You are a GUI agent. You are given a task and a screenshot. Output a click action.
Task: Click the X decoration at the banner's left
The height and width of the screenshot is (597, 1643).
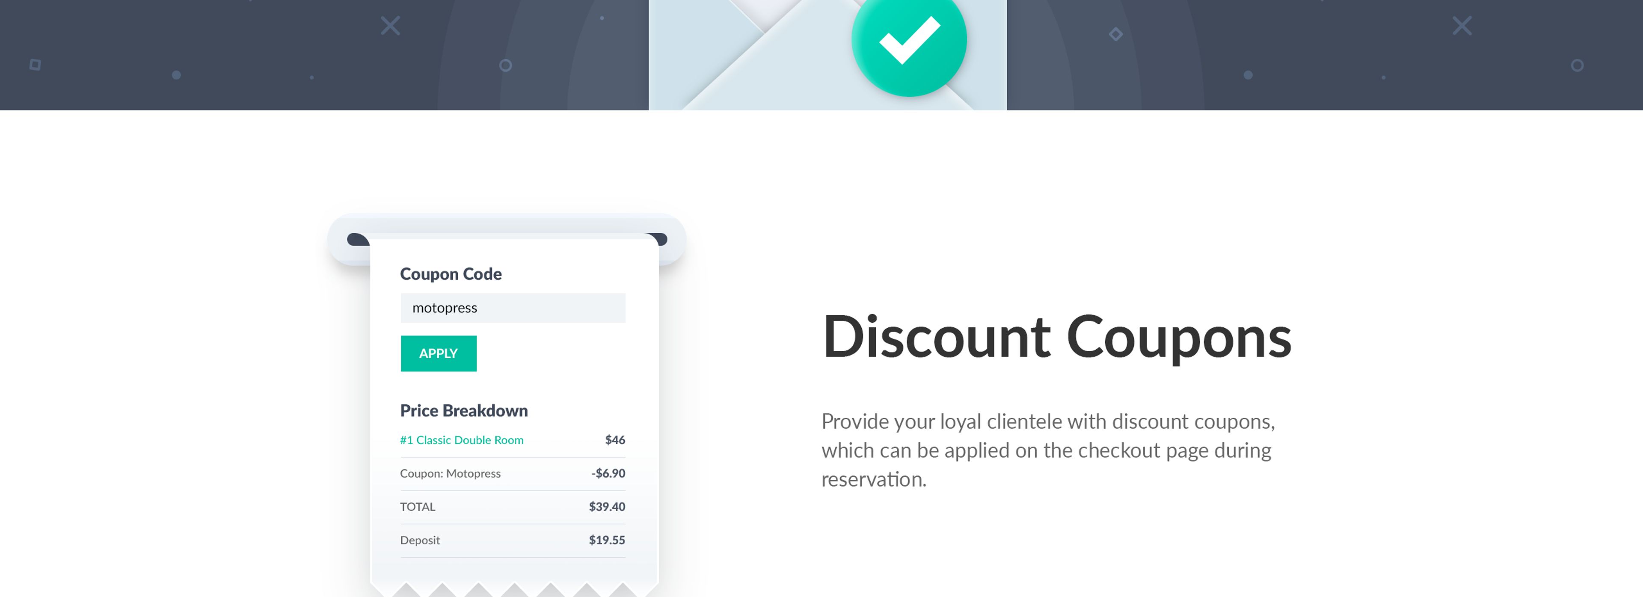[390, 26]
